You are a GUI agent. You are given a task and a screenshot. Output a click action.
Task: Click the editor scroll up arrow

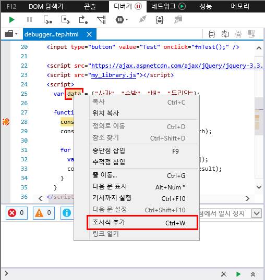259,48
